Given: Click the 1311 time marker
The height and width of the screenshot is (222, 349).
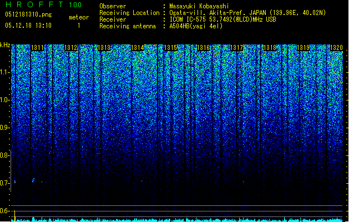Looking at the screenshot, I should click(37, 48).
